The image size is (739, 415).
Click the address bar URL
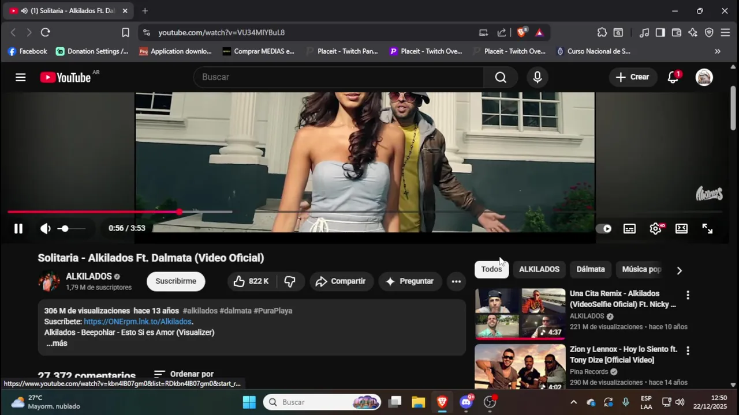click(222, 33)
